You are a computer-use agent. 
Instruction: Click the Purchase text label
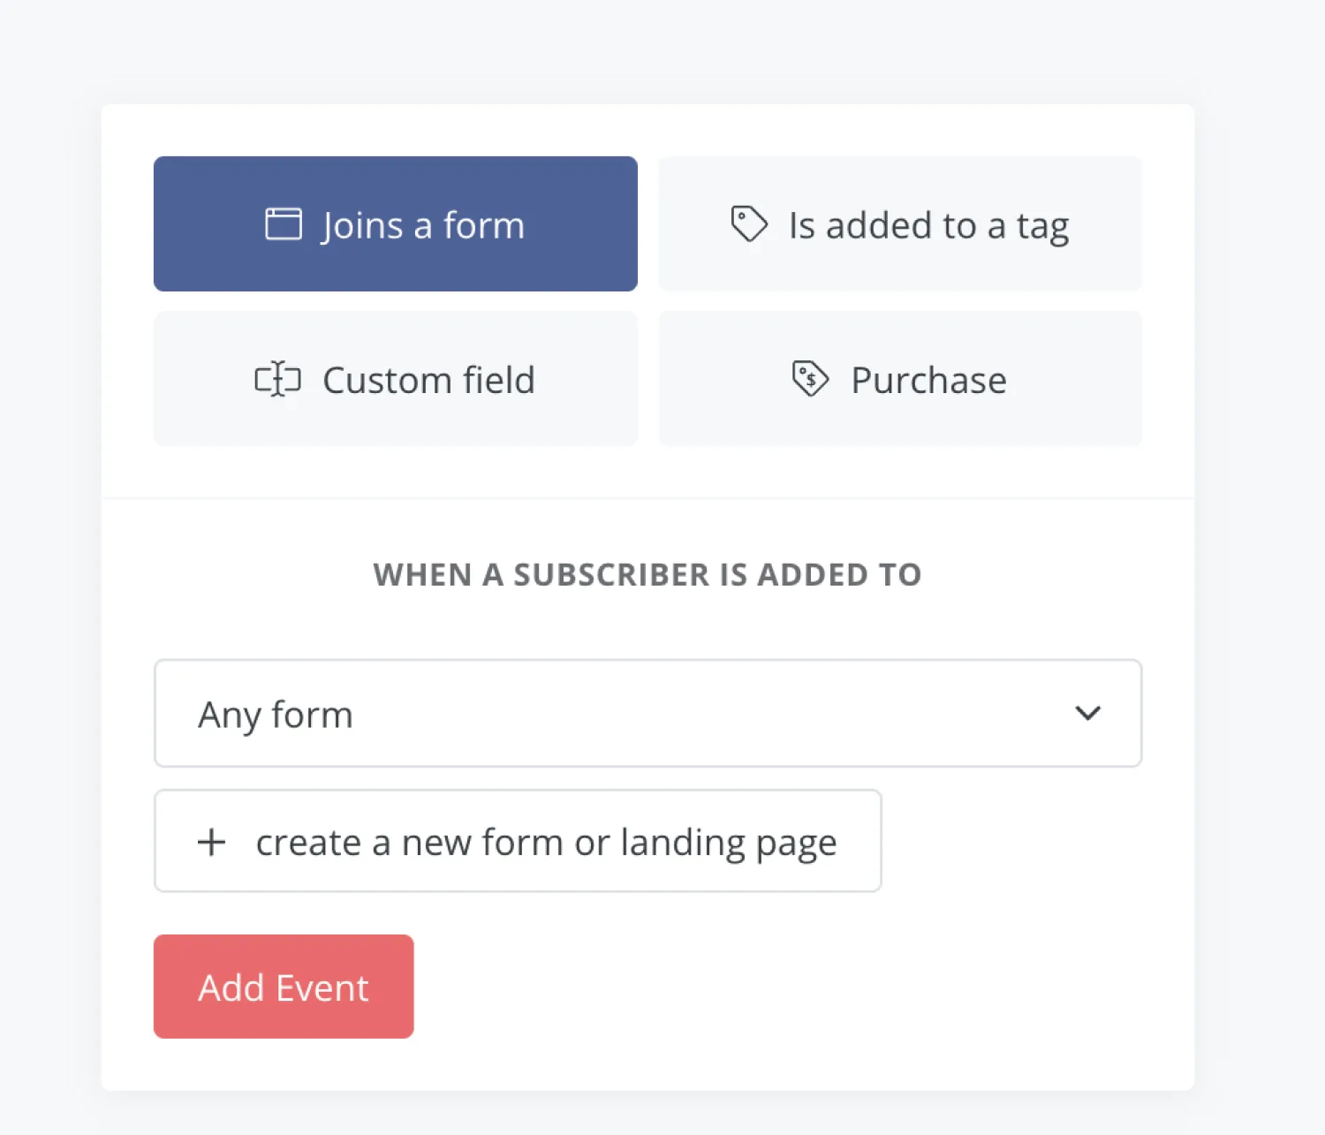coord(928,381)
